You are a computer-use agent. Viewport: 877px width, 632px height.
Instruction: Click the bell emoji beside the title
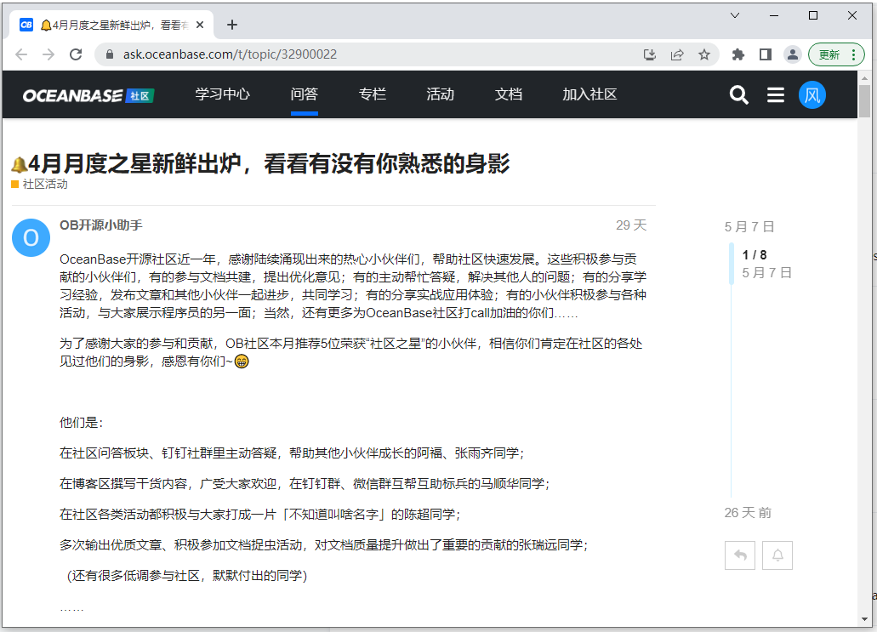click(x=19, y=164)
